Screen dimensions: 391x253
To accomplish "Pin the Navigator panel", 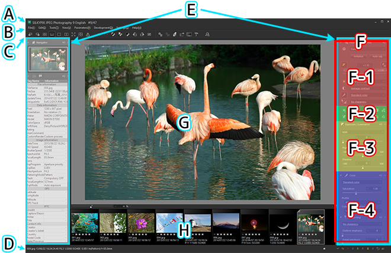I will pos(63,43).
